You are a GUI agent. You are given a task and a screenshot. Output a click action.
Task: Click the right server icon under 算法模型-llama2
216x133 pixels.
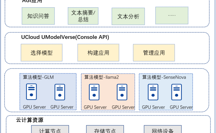122,92
